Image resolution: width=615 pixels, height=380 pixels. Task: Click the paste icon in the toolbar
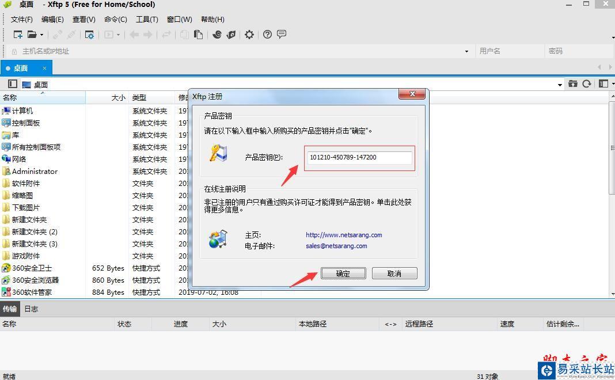tap(199, 35)
